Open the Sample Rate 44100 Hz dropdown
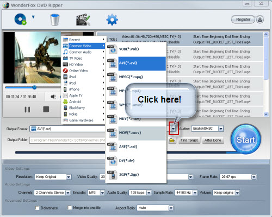The height and width of the screenshot is (217, 272). (x=195, y=193)
